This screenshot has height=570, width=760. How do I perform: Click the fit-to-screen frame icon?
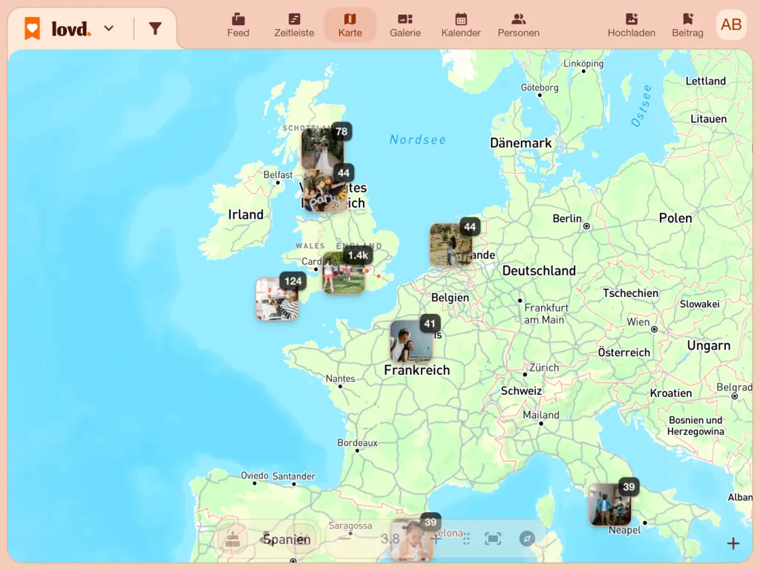click(x=493, y=539)
